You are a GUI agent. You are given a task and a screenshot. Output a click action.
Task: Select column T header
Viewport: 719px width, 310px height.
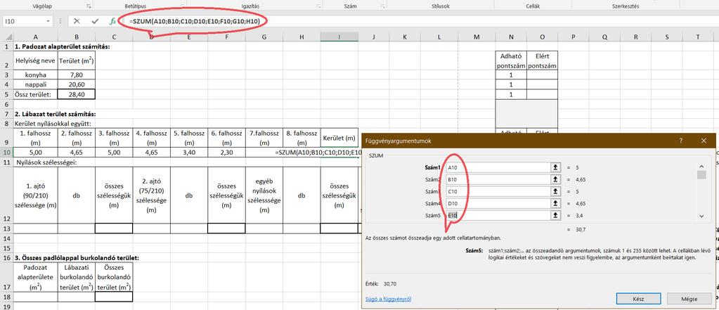pos(697,37)
